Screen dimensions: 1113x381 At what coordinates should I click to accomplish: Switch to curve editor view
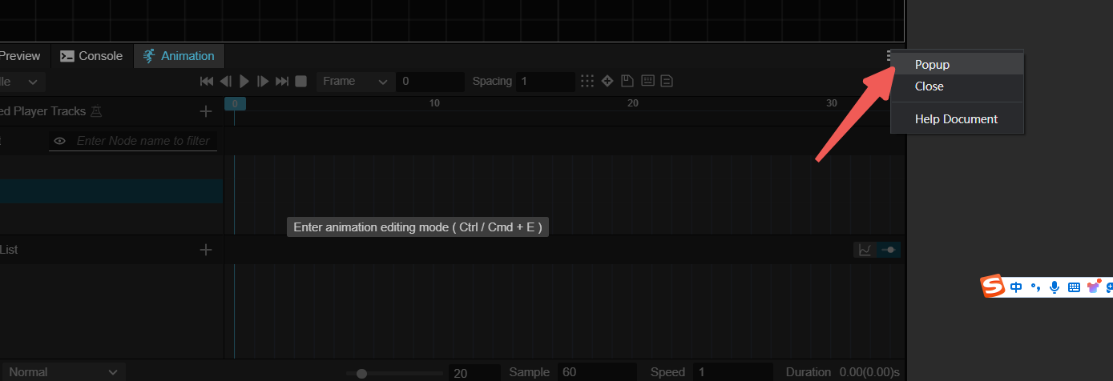(865, 250)
